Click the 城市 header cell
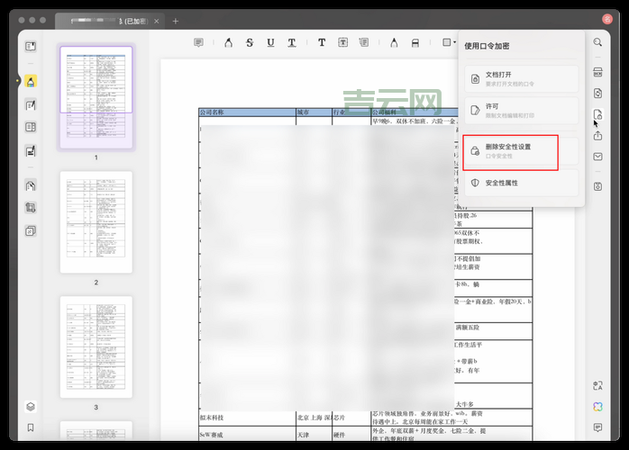Image resolution: width=629 pixels, height=450 pixels. pyautogui.click(x=314, y=112)
